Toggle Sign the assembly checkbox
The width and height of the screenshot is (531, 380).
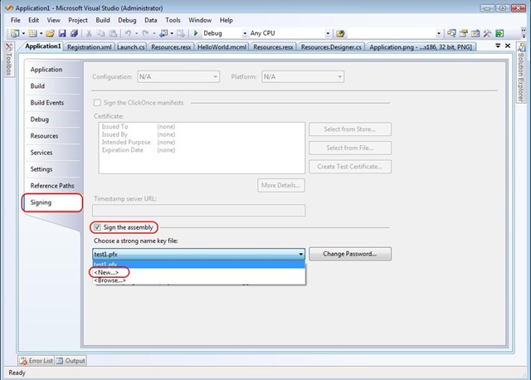[x=97, y=227]
